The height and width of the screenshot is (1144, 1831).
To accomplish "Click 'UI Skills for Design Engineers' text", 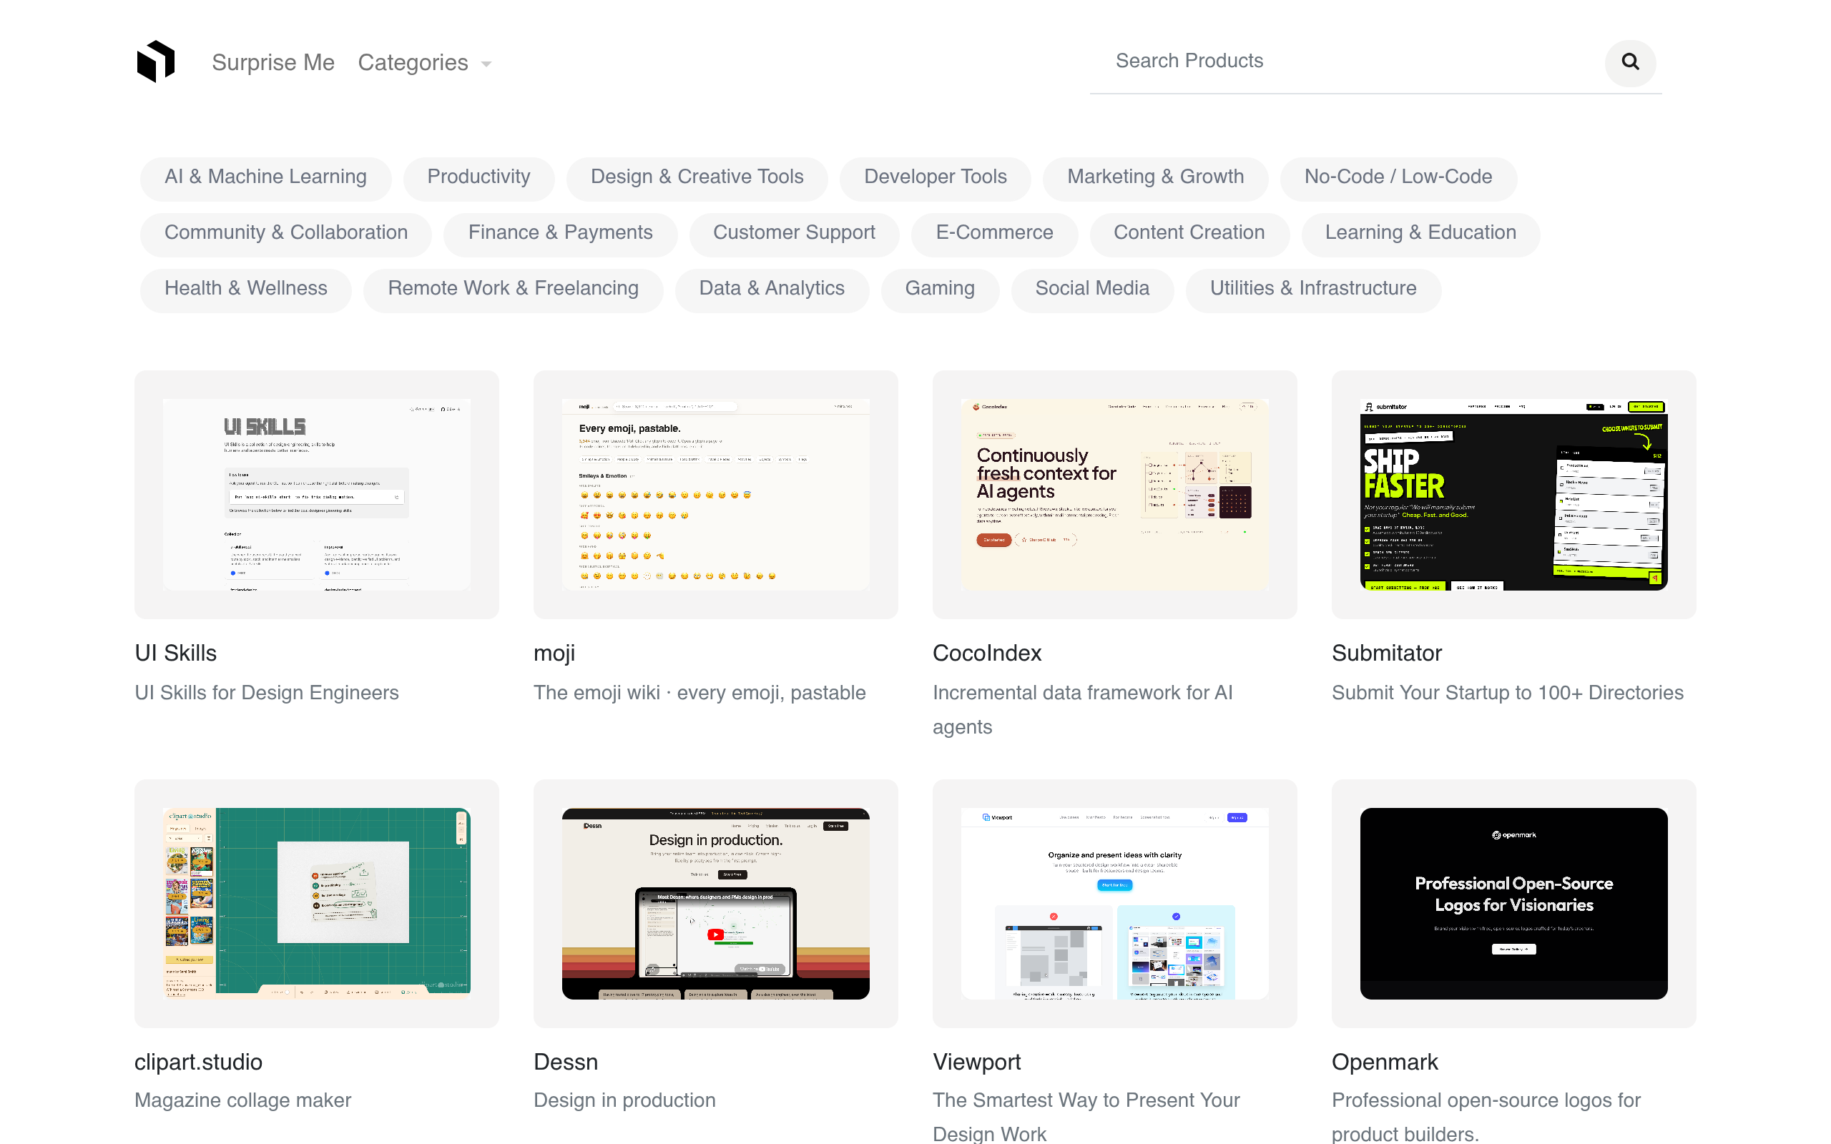I will (x=266, y=692).
